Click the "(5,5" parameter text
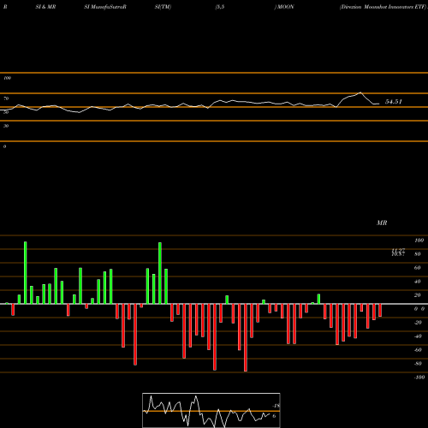428x428 pixels. (x=220, y=7)
